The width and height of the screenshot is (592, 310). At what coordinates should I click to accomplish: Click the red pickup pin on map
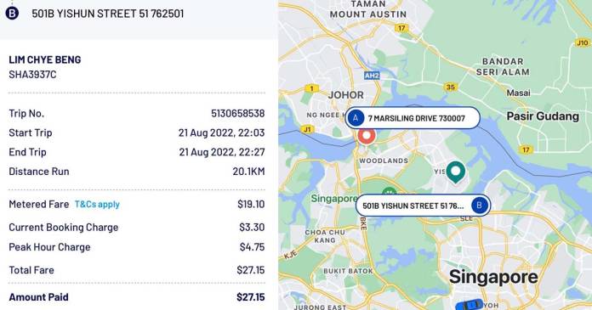coord(367,137)
